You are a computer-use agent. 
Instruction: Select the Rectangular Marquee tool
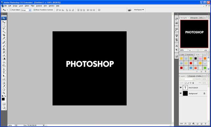tap(4, 25)
